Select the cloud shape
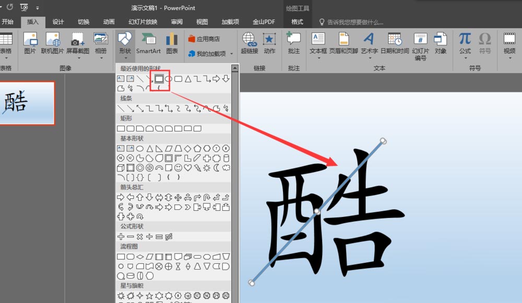 click(x=226, y=167)
